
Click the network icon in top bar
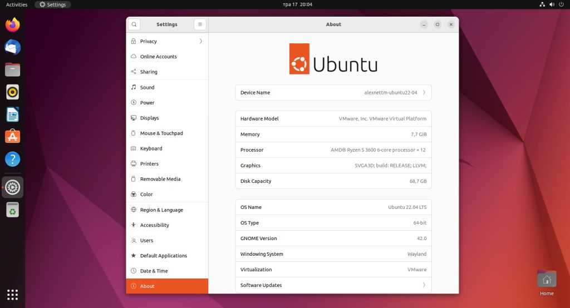pyautogui.click(x=542, y=4)
